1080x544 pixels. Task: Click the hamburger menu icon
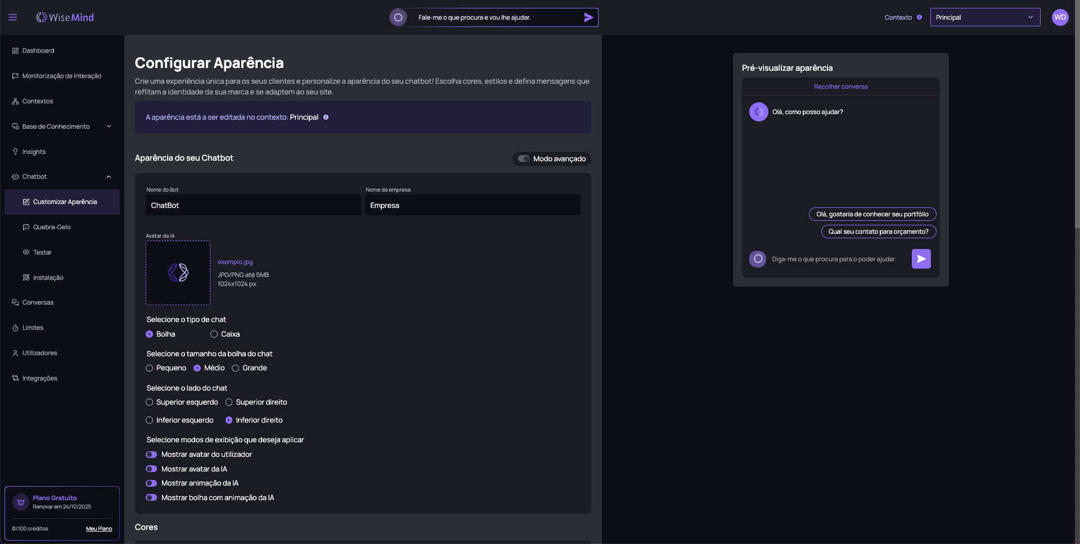[x=12, y=17]
